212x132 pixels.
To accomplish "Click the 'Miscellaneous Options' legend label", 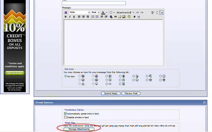I will click(x=74, y=110).
